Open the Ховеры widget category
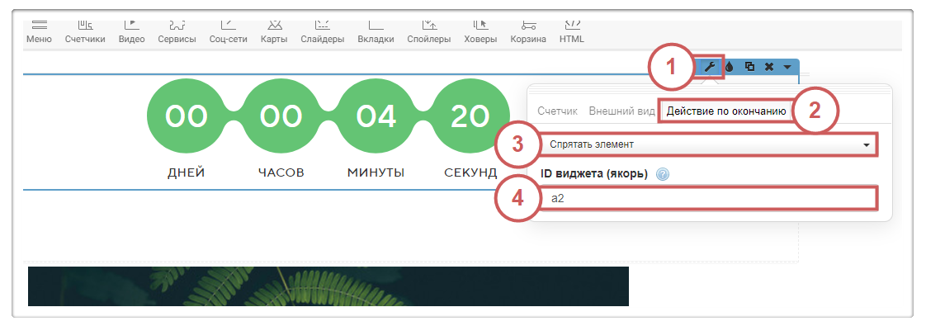926x326 pixels. 480,33
